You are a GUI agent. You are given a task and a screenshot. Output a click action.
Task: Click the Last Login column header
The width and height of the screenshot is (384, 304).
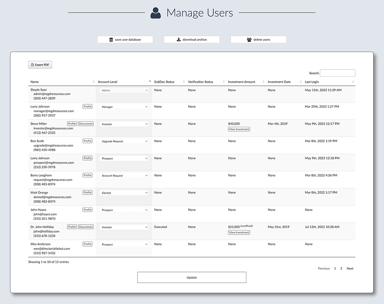pos(312,82)
